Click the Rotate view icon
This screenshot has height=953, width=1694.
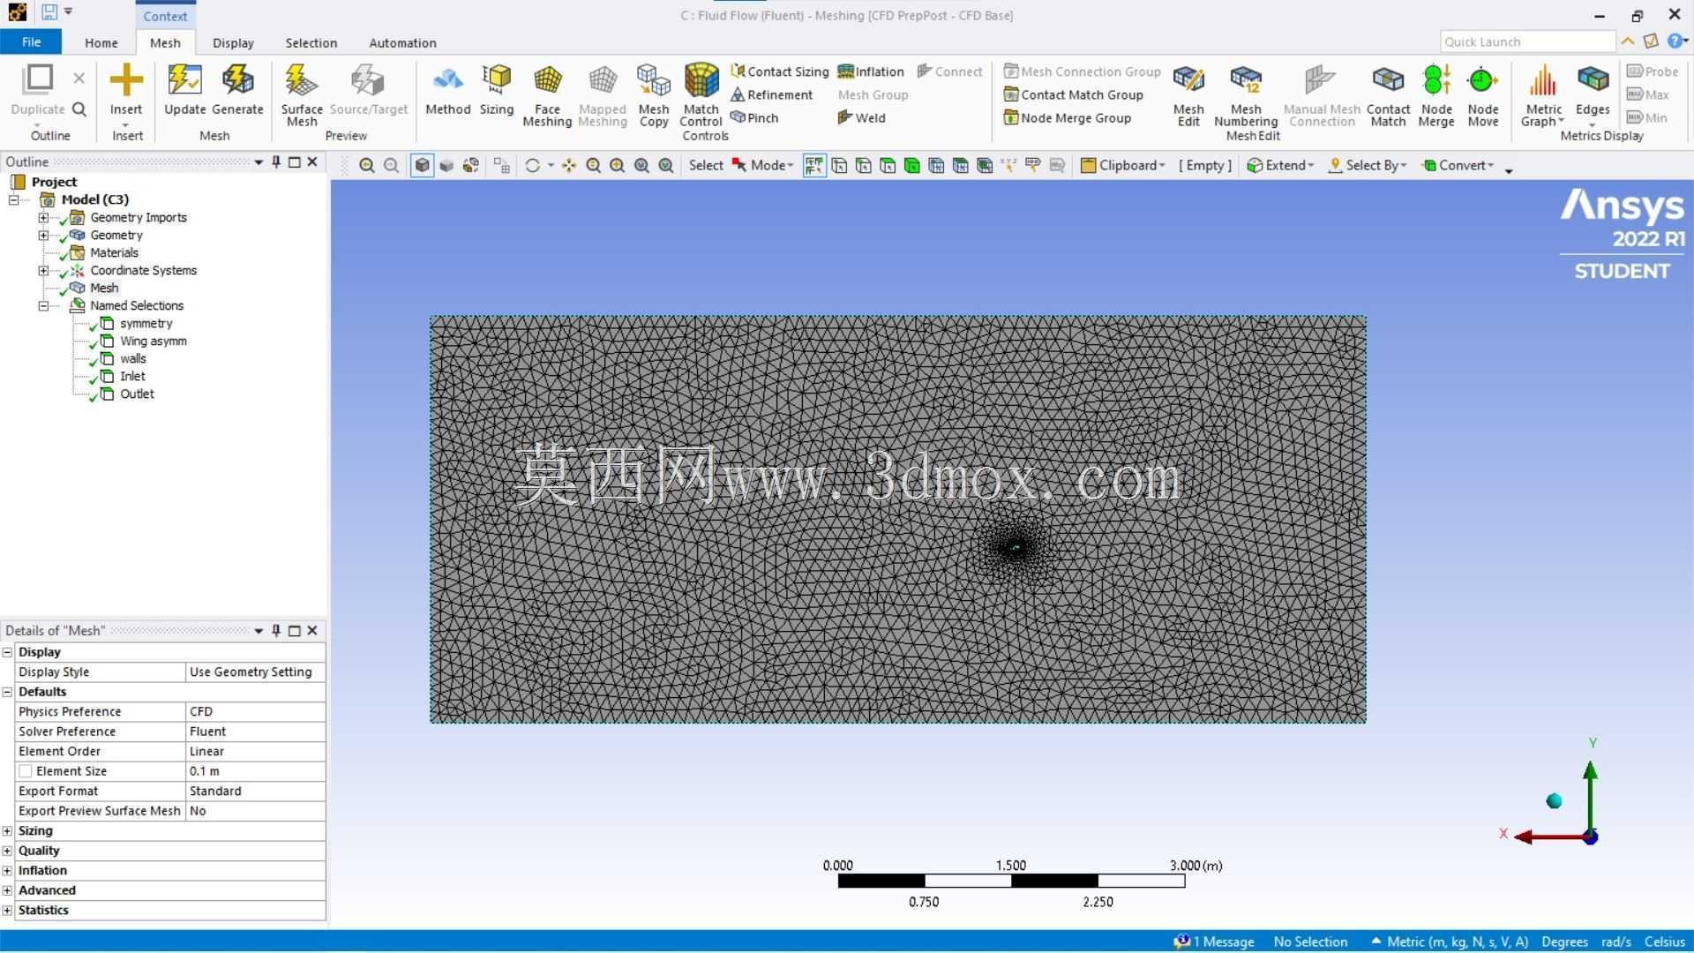(532, 165)
